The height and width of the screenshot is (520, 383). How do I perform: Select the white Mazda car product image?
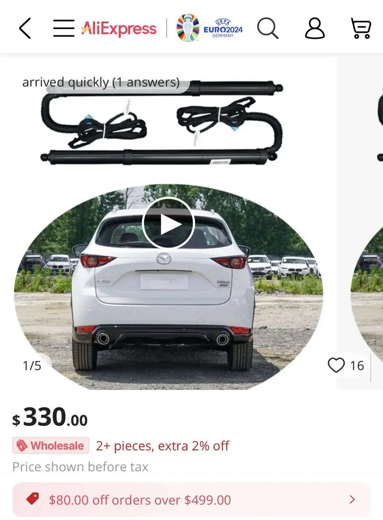pyautogui.click(x=168, y=286)
